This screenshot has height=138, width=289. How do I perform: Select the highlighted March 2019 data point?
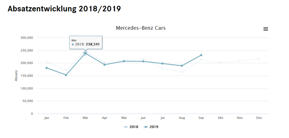85,53
